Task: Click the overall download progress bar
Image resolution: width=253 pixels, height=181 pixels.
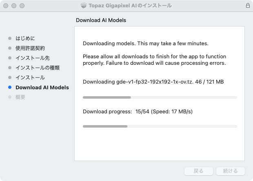Action: [x=160, y=126]
